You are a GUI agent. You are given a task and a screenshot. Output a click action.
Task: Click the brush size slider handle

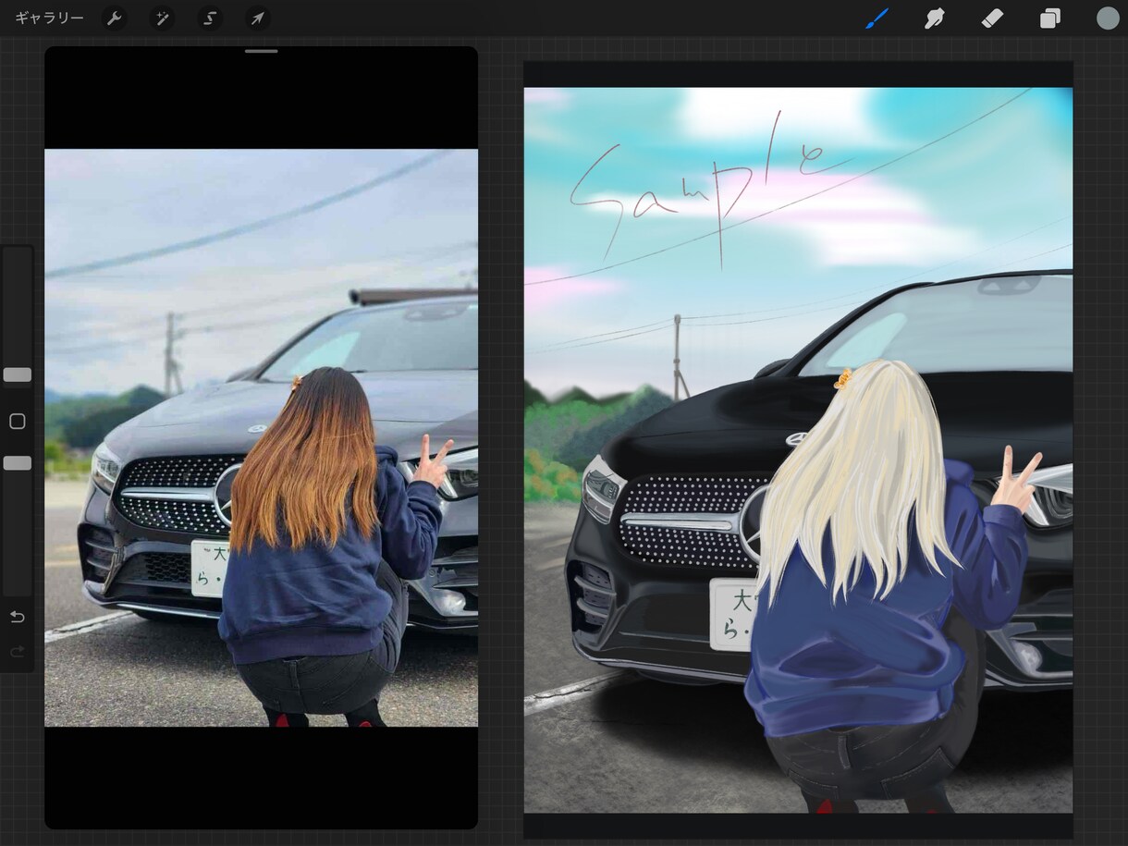[x=17, y=375]
